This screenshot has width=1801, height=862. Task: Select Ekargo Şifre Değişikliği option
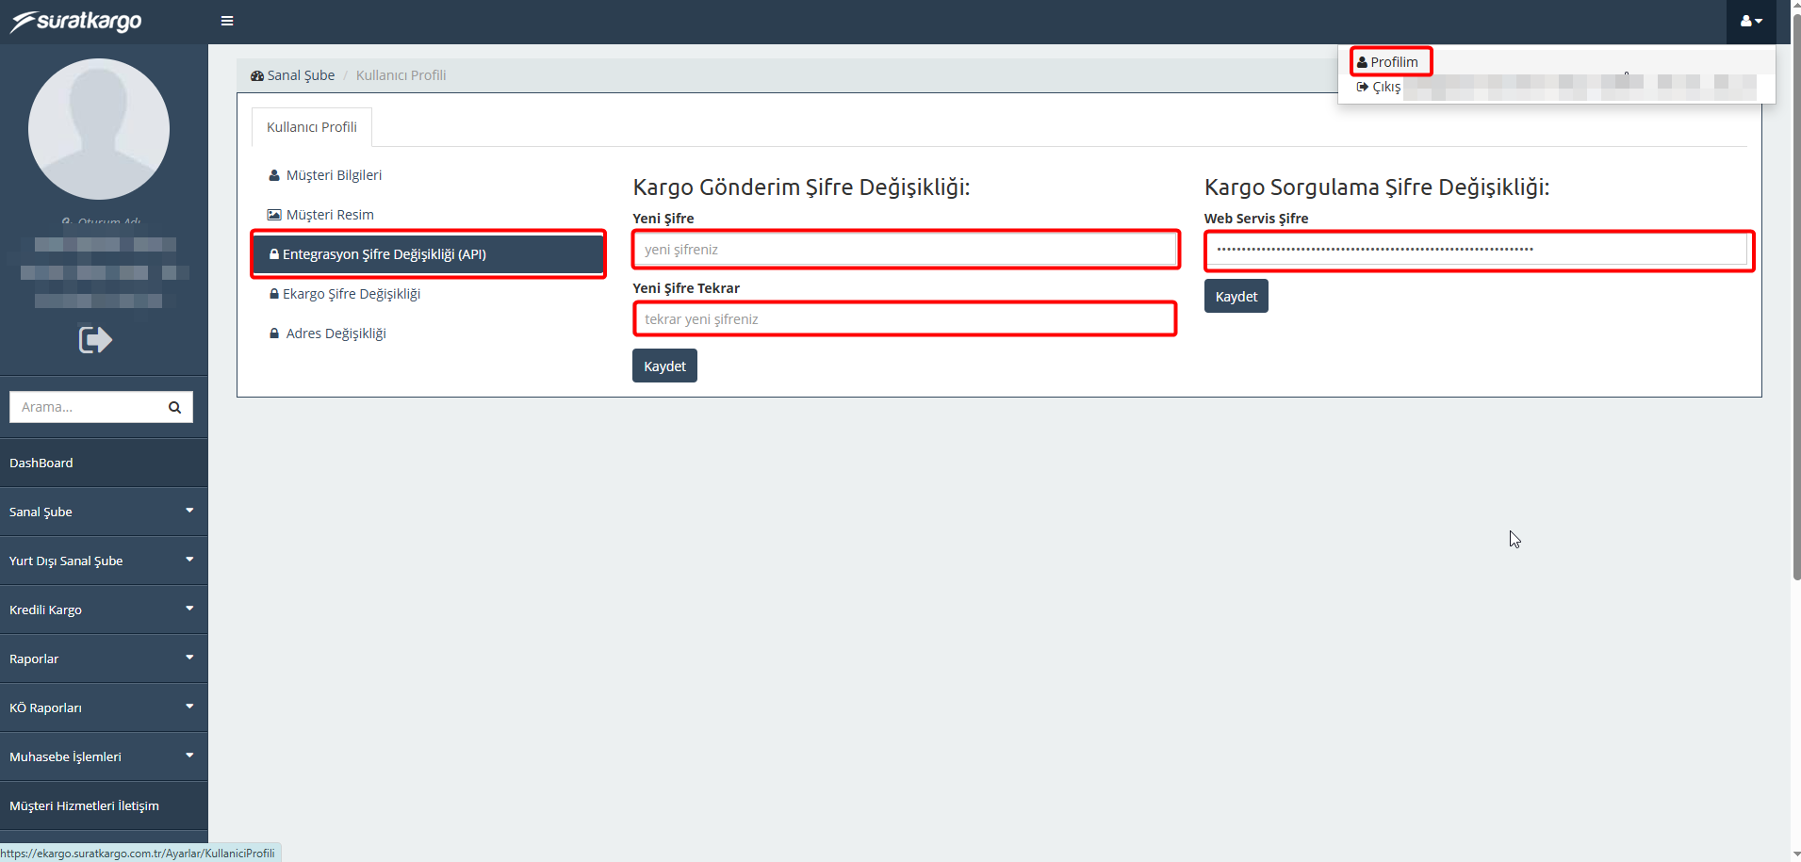pyautogui.click(x=351, y=294)
